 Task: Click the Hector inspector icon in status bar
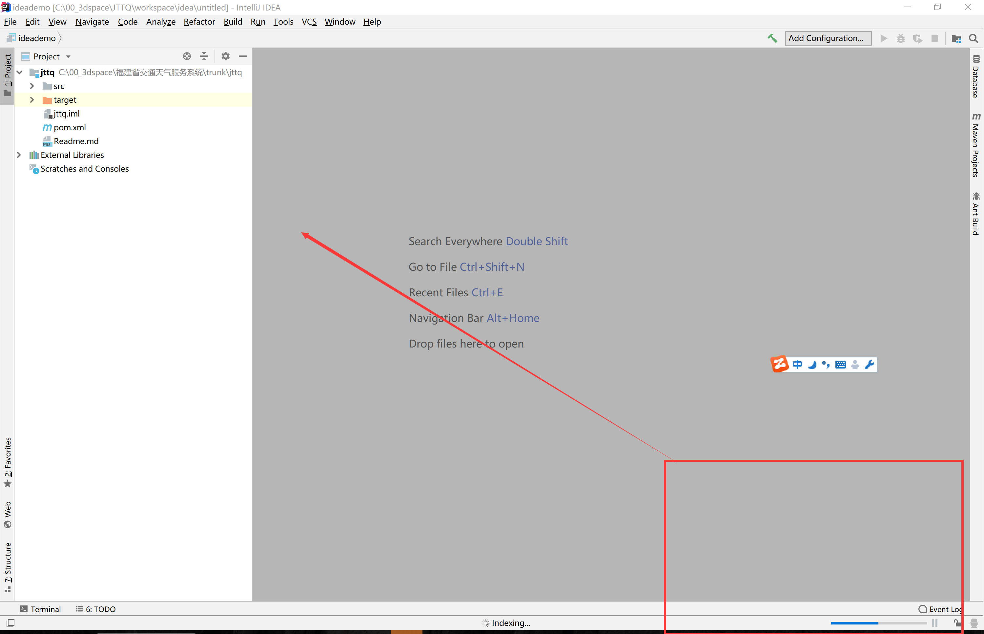pyautogui.click(x=974, y=623)
